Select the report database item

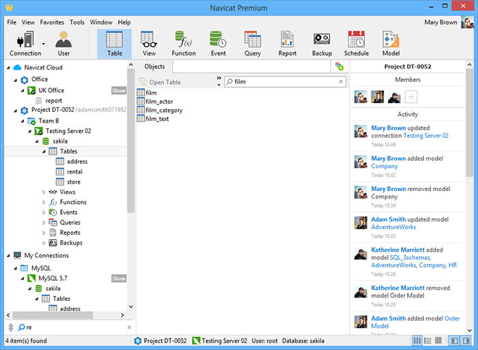(48, 100)
